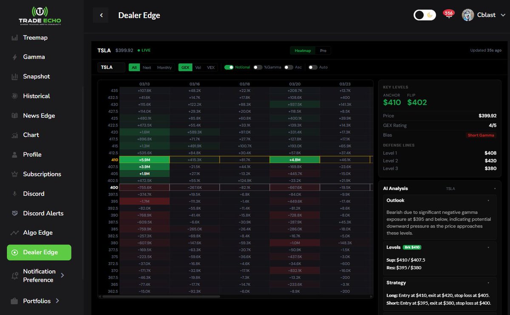Open the Subscriptions page

click(42, 174)
